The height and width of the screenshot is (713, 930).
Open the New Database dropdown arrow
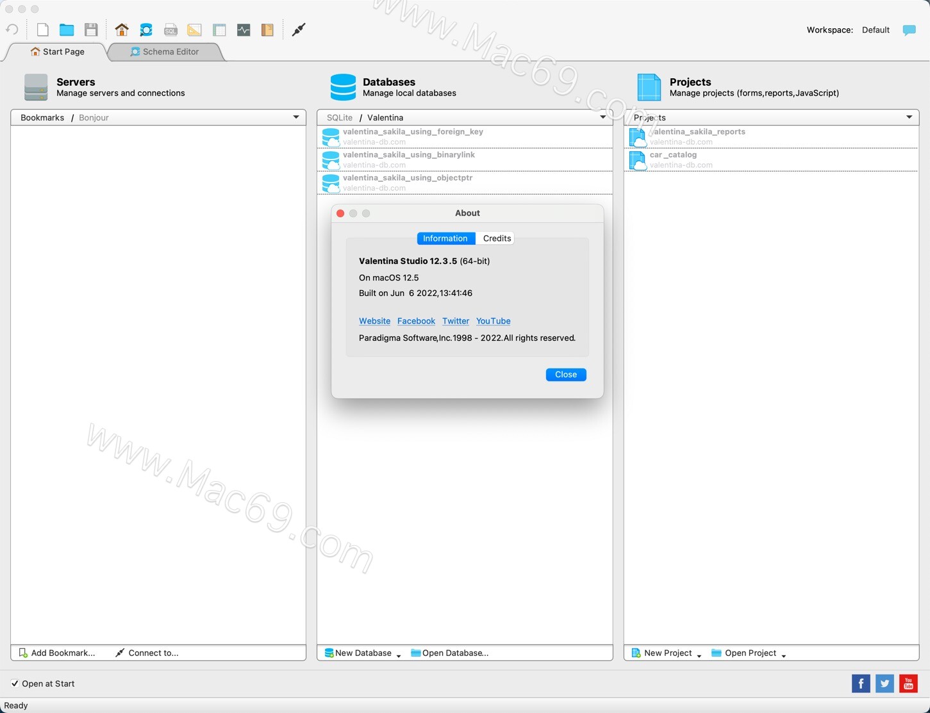[x=399, y=655]
